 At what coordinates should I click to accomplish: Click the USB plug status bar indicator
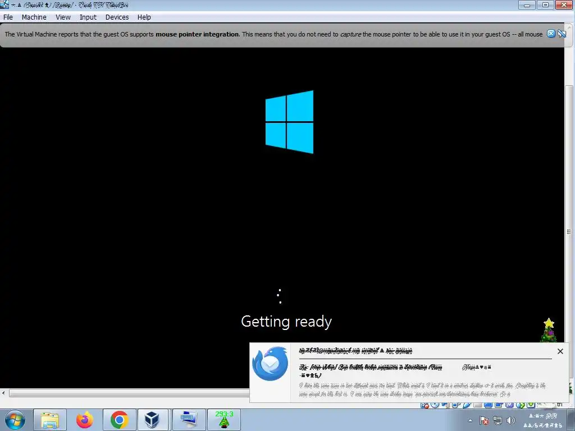pos(467,404)
